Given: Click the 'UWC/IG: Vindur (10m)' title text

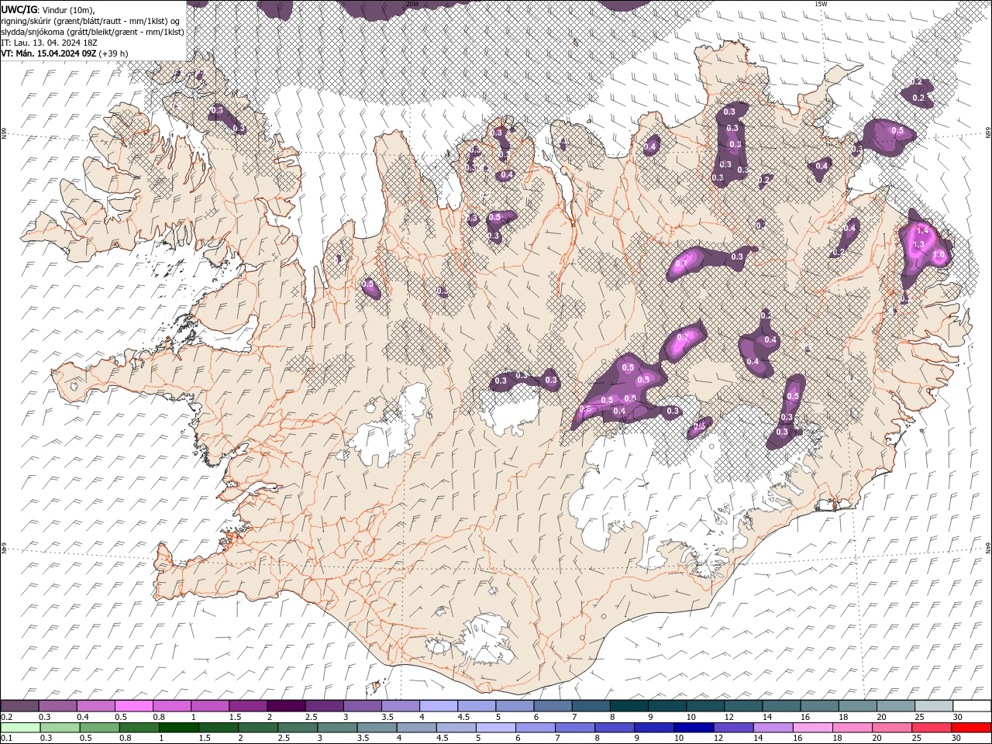Looking at the screenshot, I should tap(48, 9).
